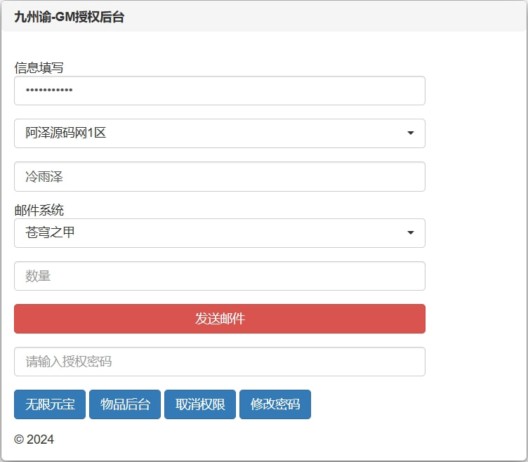Image resolution: width=528 pixels, height=462 pixels.
Task: Open the 物品后台 page
Action: coord(125,404)
